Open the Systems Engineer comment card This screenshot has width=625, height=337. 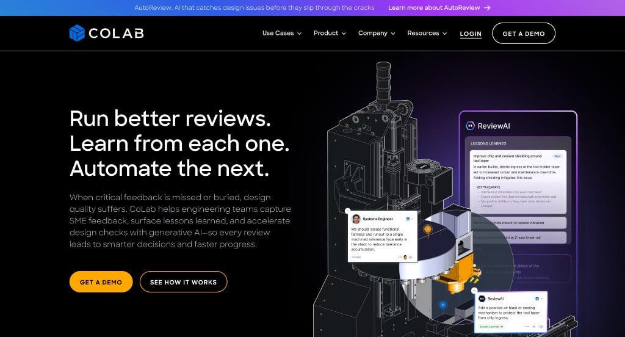point(383,236)
